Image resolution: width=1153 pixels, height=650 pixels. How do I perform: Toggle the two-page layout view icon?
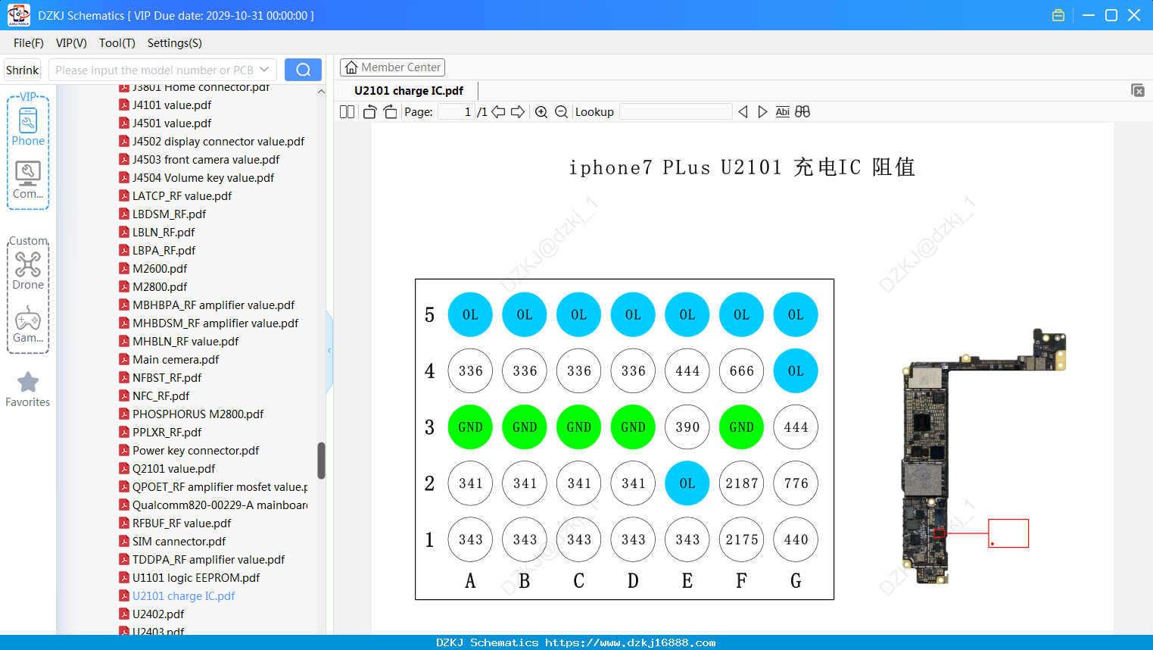[347, 112]
